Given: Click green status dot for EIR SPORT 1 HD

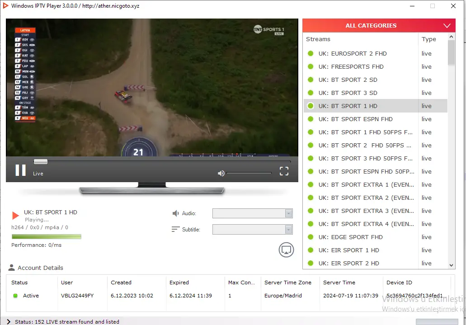Looking at the screenshot, I should coord(311,250).
